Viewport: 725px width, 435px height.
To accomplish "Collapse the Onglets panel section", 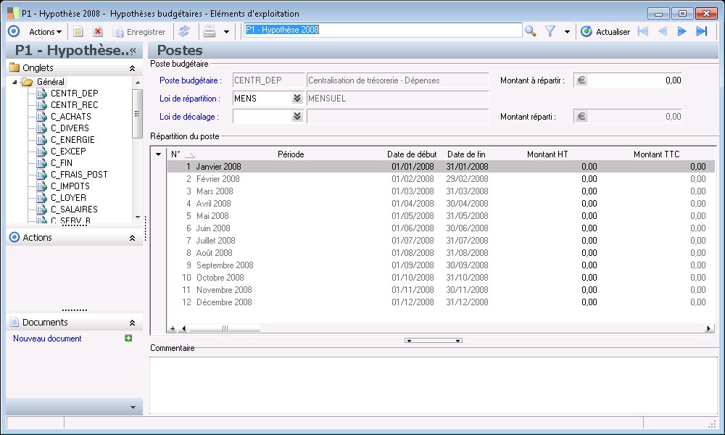I will 132,68.
